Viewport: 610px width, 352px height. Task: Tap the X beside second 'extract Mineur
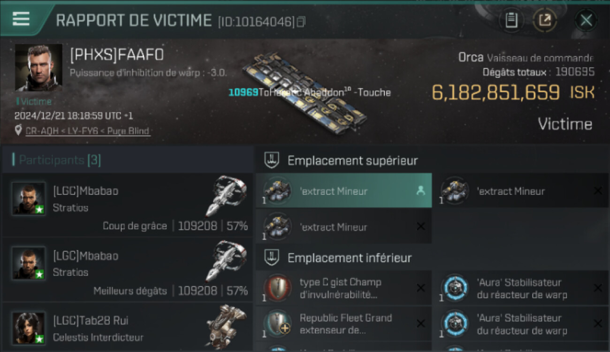(x=598, y=191)
